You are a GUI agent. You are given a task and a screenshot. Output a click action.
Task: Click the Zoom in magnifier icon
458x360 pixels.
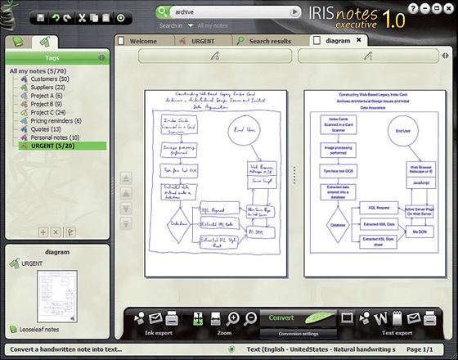click(233, 319)
